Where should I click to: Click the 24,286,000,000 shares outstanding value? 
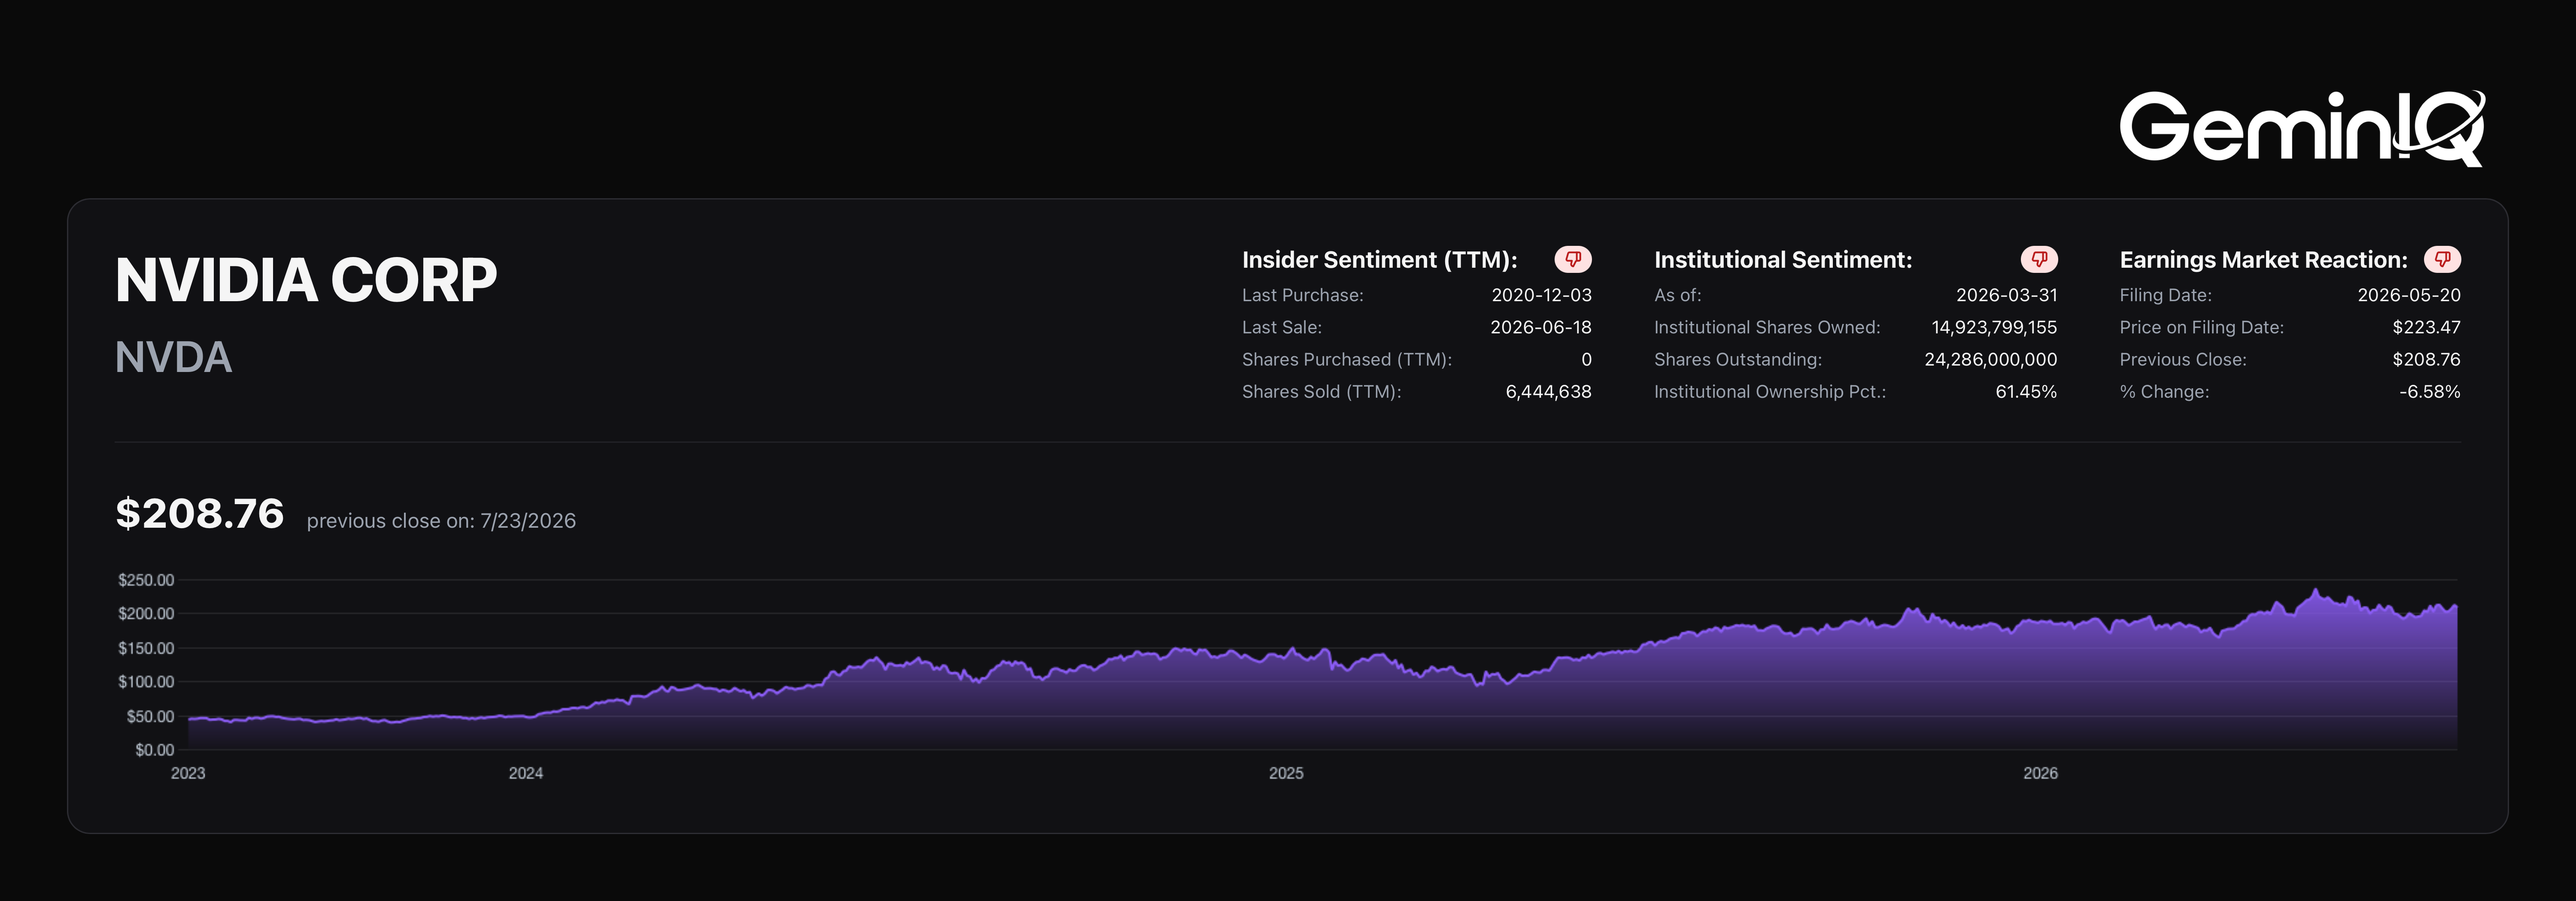click(1991, 360)
